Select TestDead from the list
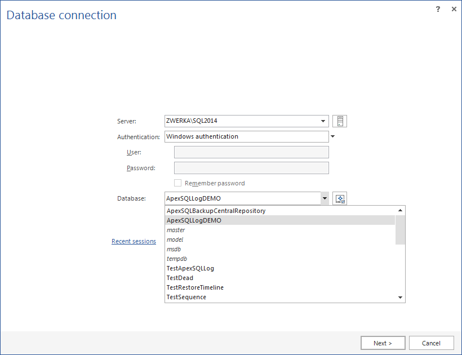 click(x=280, y=278)
